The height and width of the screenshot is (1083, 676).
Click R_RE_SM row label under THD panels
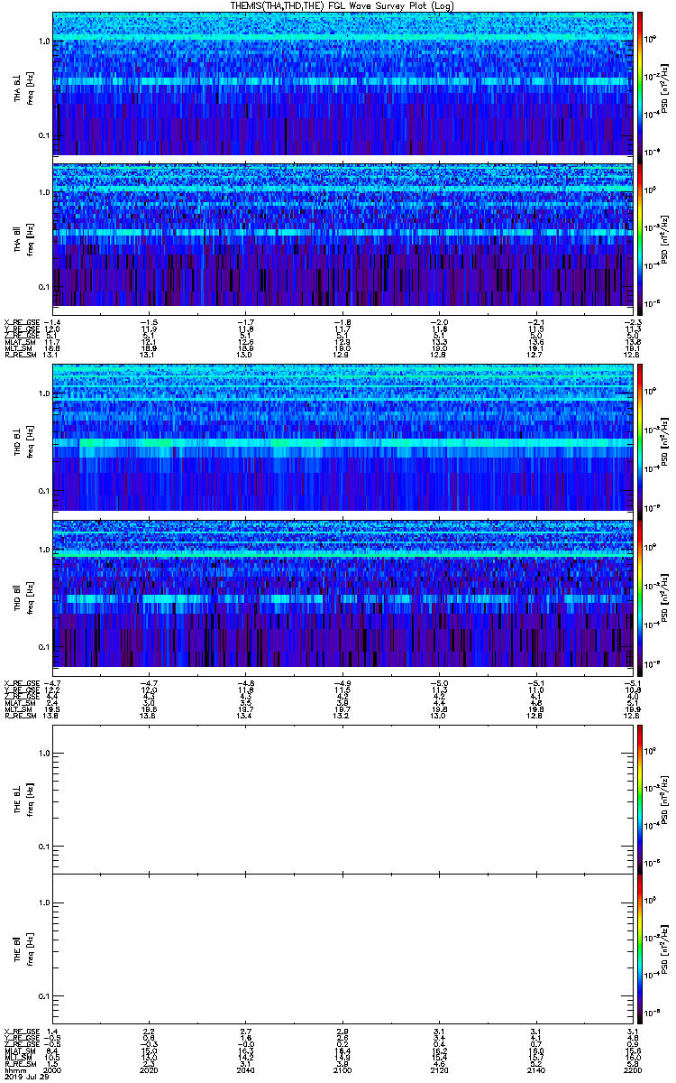coord(19,715)
